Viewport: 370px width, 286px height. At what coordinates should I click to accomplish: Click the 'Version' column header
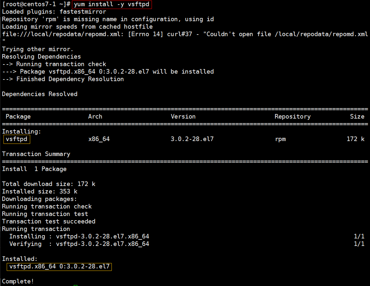(x=183, y=117)
